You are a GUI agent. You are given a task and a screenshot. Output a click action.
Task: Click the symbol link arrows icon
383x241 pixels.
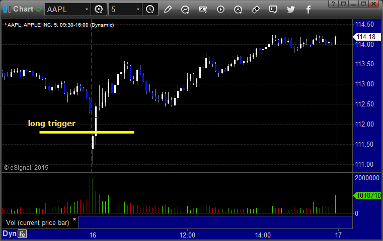pyautogui.click(x=256, y=10)
